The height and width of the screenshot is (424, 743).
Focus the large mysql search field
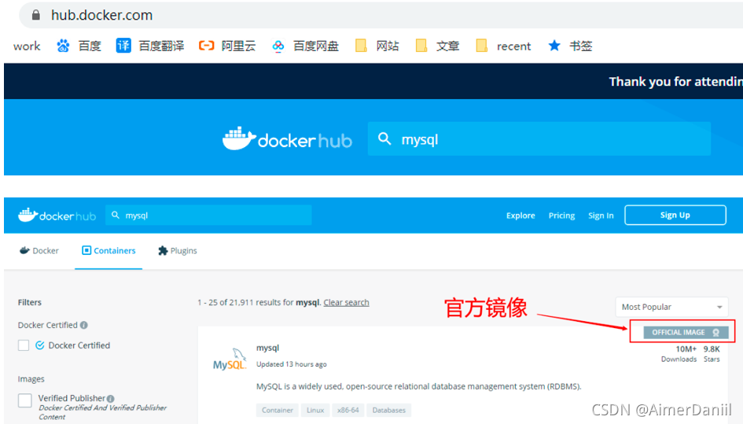539,139
